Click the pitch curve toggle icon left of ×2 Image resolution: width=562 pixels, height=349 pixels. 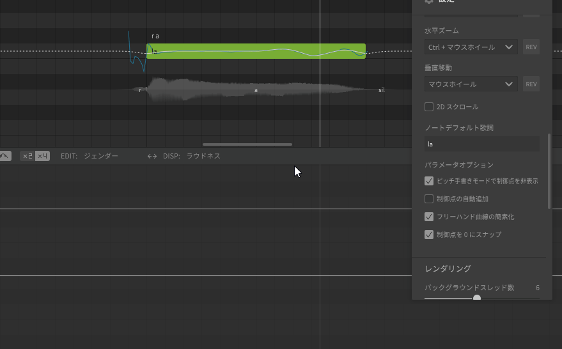[4, 156]
